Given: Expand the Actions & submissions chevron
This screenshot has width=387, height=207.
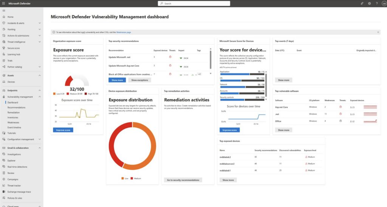Looking at the screenshot, I should [39, 36].
